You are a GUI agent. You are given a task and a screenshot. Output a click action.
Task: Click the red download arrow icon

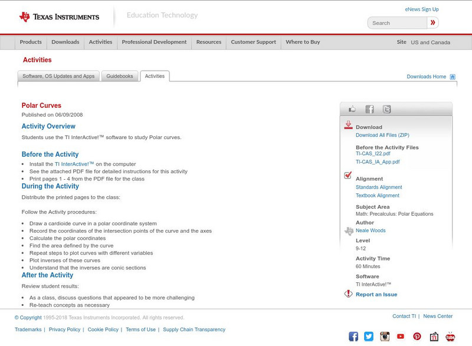tap(348, 125)
